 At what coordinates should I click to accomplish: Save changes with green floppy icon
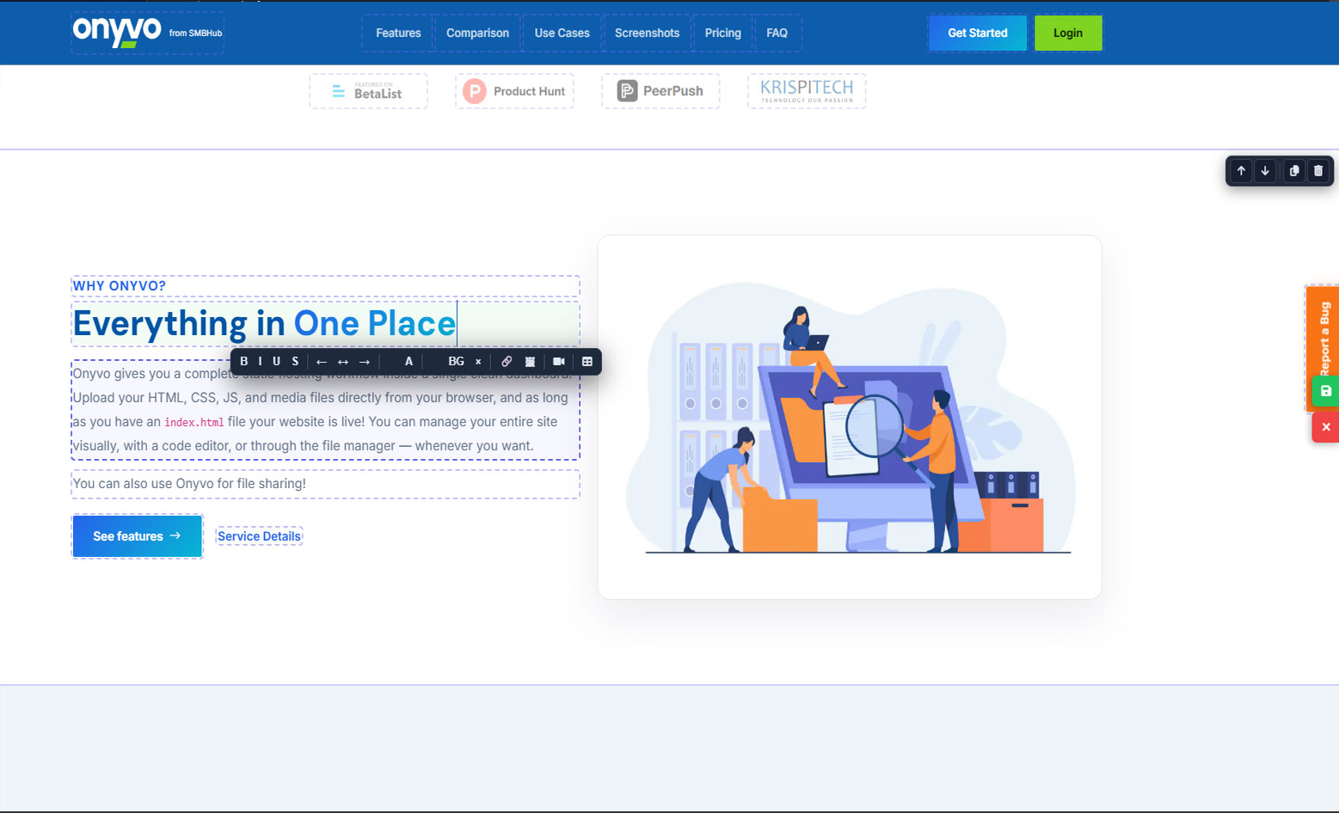click(x=1325, y=391)
